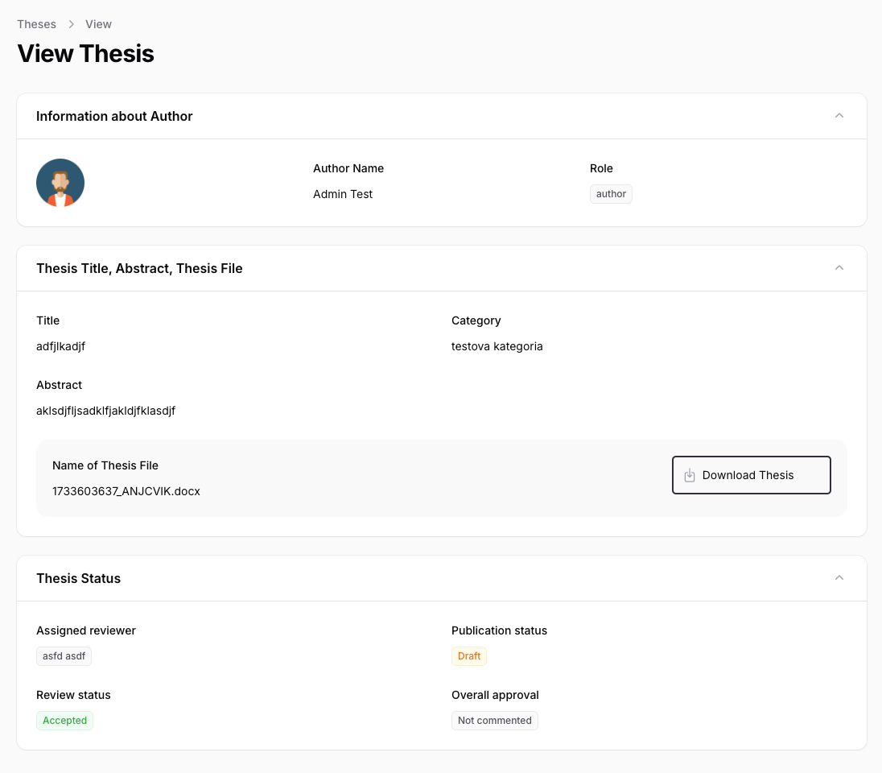The width and height of the screenshot is (882, 773).
Task: Click the file name 1733603637_ANJCVIK.docx
Action: 126,491
